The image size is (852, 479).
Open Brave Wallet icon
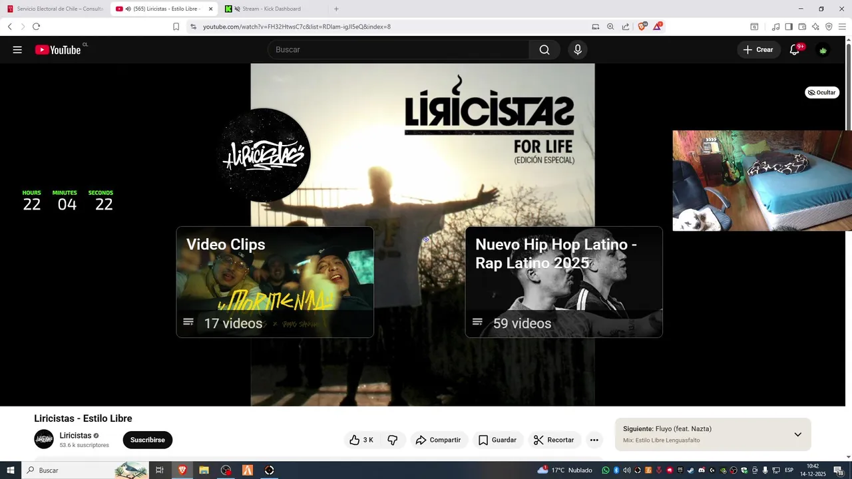(x=802, y=27)
